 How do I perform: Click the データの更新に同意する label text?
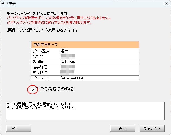tap(55, 90)
